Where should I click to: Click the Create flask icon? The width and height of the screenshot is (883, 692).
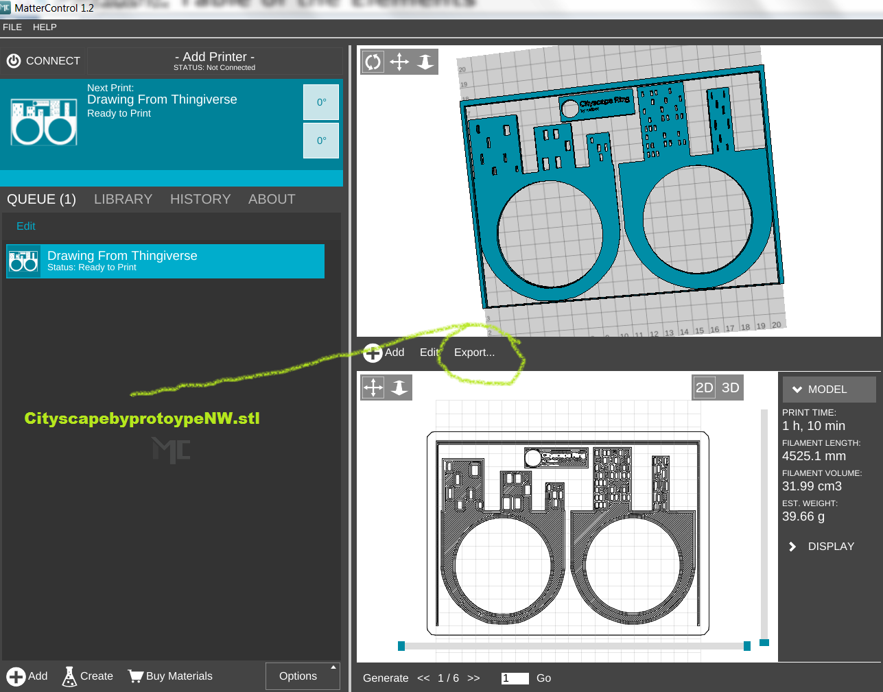point(69,677)
